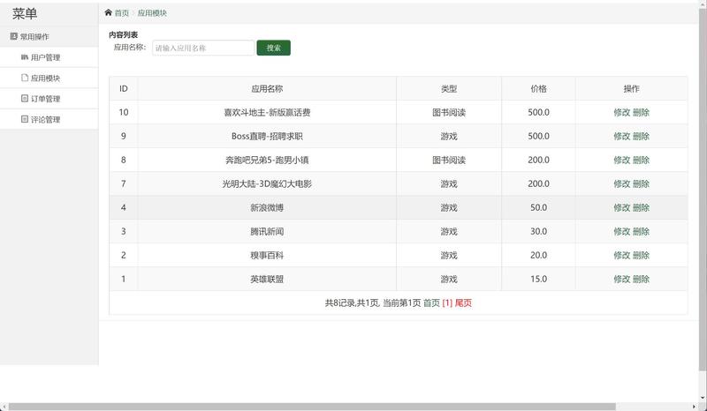Image resolution: width=707 pixels, height=411 pixels.
Task: Click the 首页 breadcrumb link
Action: click(x=122, y=13)
